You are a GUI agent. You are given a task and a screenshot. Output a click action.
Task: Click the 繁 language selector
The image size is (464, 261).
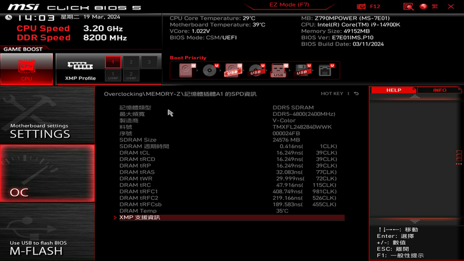(x=435, y=6)
